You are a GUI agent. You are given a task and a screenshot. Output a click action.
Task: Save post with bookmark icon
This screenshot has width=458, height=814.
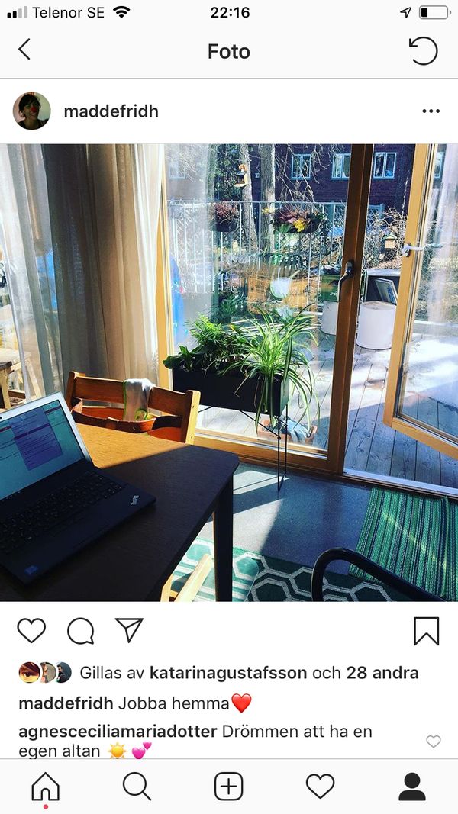[x=427, y=631]
